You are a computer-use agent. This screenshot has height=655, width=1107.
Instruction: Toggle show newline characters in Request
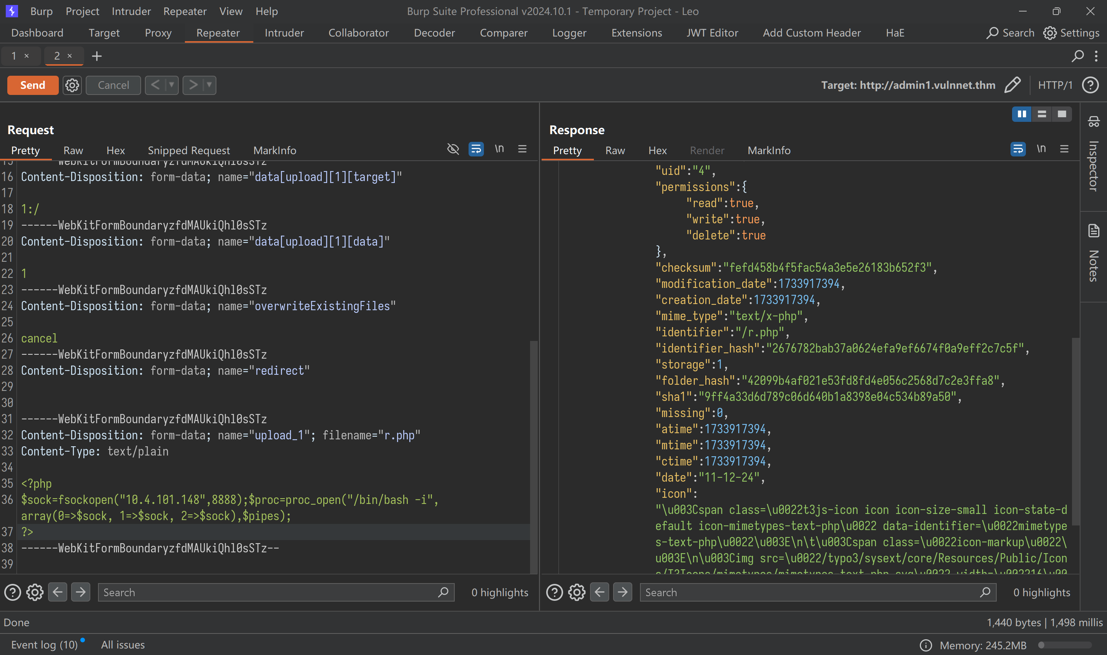click(x=499, y=149)
